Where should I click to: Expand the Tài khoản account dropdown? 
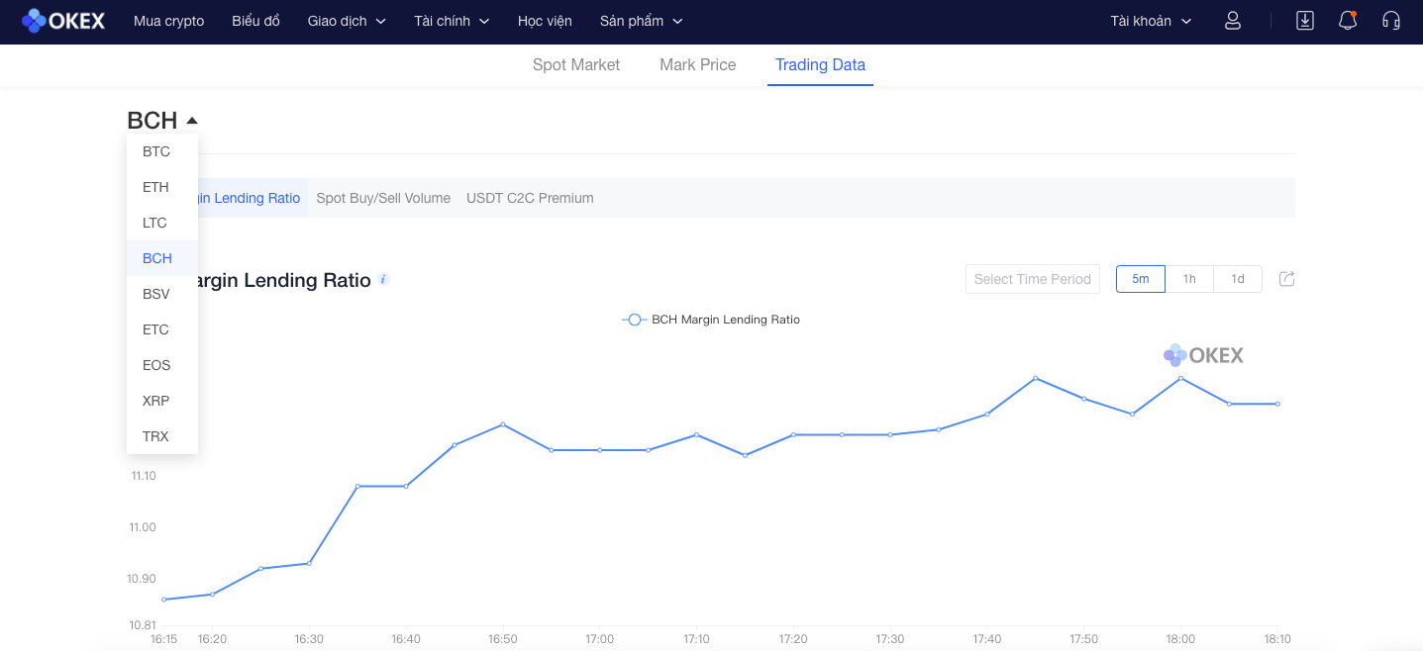(x=1151, y=21)
